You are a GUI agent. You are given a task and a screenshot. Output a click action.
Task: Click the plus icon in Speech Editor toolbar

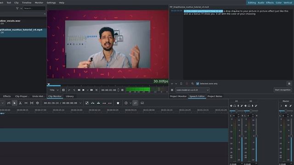pyautogui.click(x=172, y=83)
